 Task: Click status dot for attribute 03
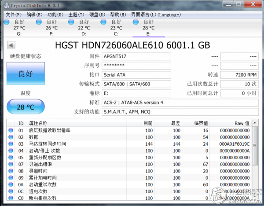pos(11,143)
